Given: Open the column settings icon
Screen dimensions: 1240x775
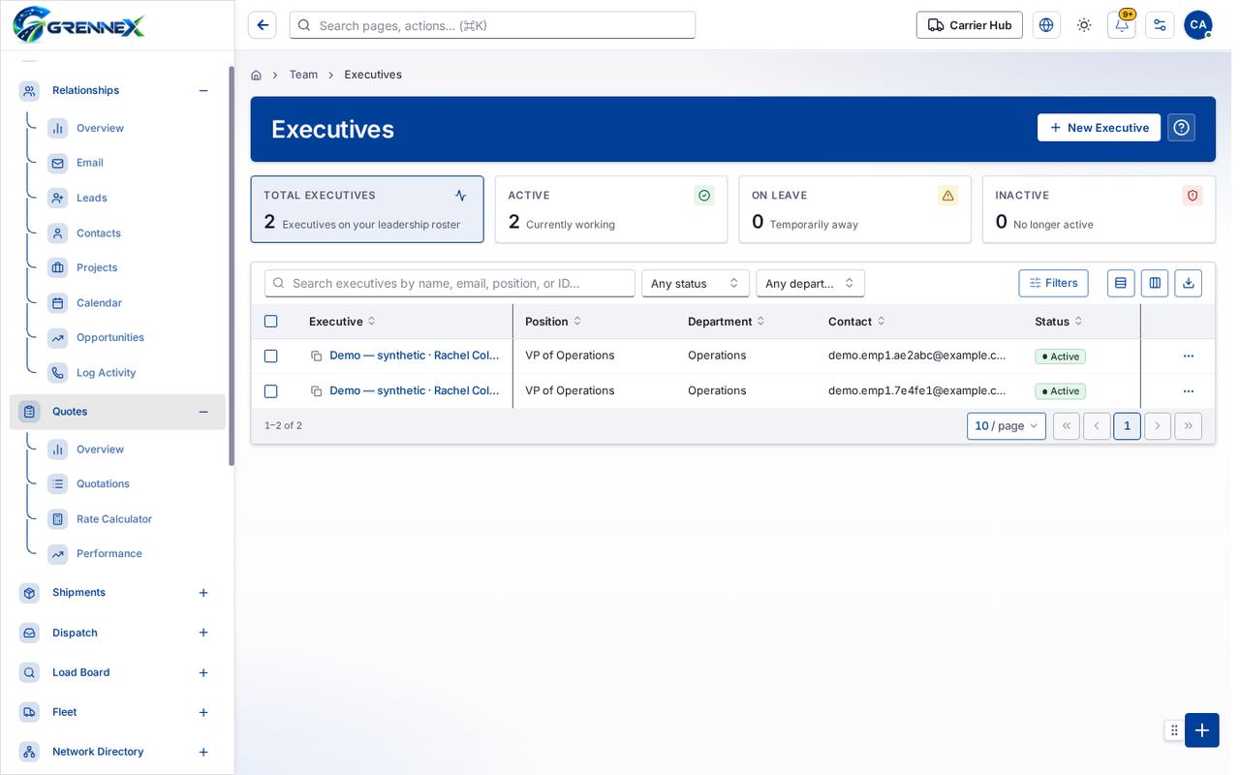Looking at the screenshot, I should click(x=1155, y=283).
